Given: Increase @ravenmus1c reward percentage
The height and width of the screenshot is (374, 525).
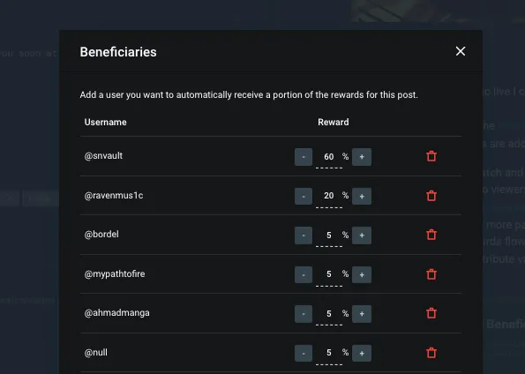Looking at the screenshot, I should pos(362,196).
